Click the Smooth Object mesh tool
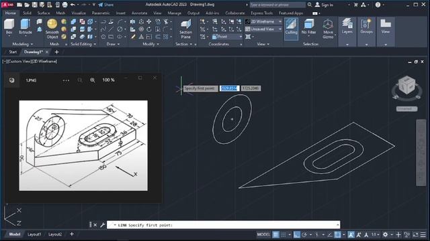This screenshot has height=241, width=430. click(x=52, y=29)
